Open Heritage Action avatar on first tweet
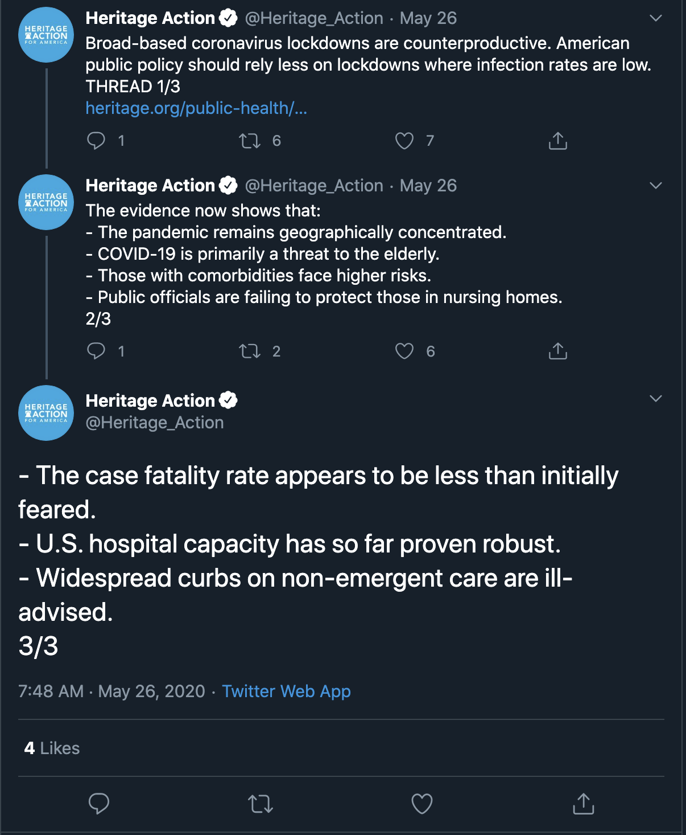The image size is (686, 835). click(46, 35)
